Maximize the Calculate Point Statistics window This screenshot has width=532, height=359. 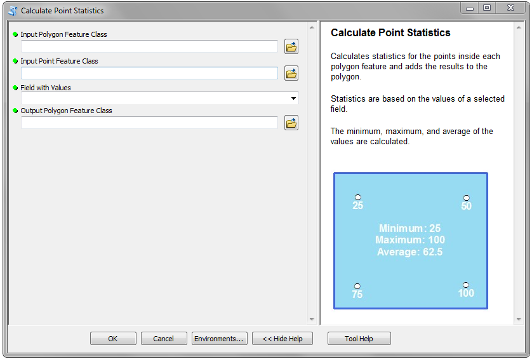pos(487,8)
